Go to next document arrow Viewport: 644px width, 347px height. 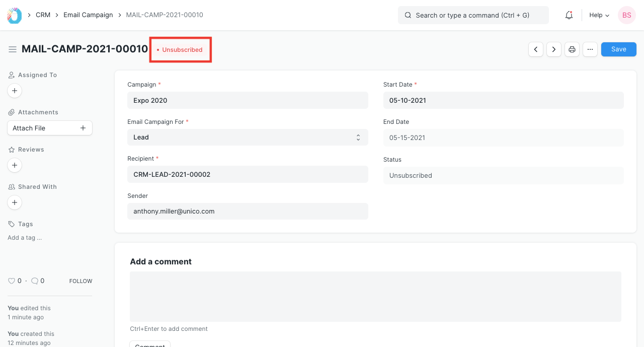554,49
